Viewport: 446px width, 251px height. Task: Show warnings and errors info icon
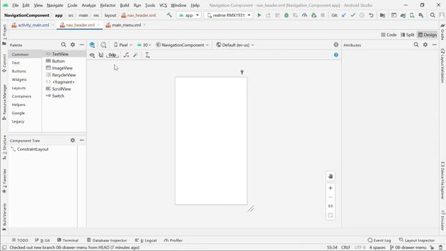tap(336, 45)
